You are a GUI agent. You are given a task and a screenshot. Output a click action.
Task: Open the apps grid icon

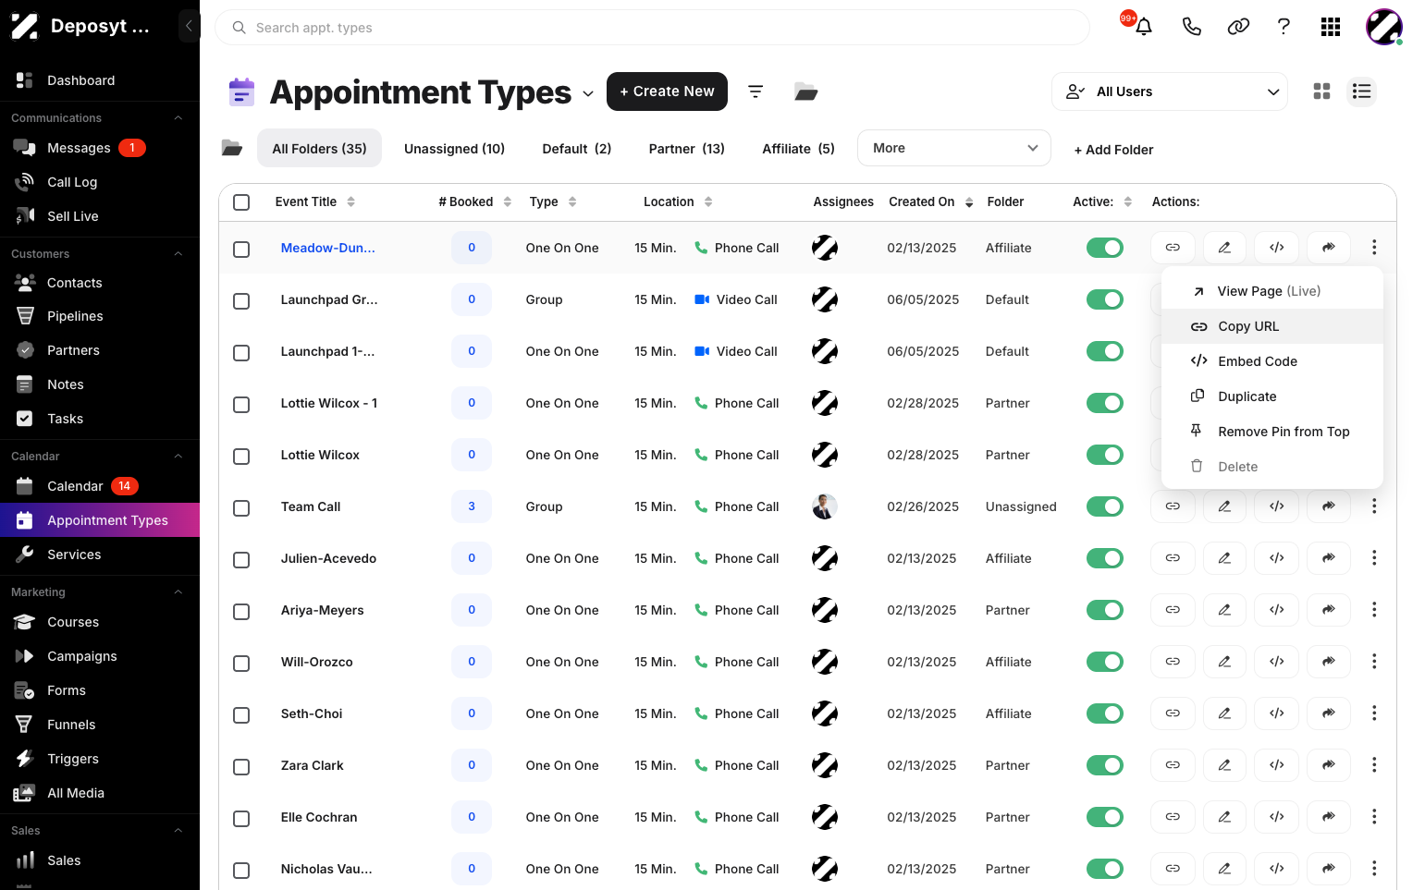pyautogui.click(x=1331, y=27)
